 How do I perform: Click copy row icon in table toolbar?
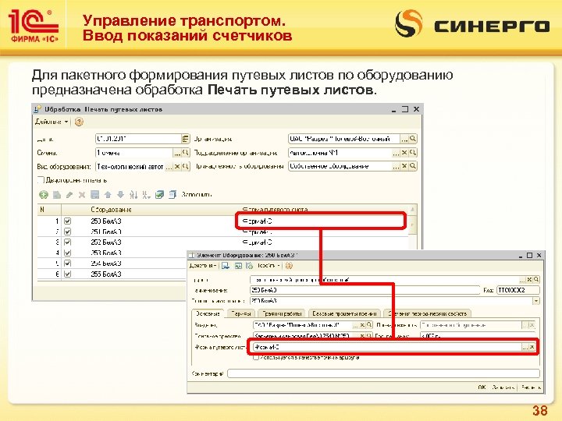click(57, 195)
